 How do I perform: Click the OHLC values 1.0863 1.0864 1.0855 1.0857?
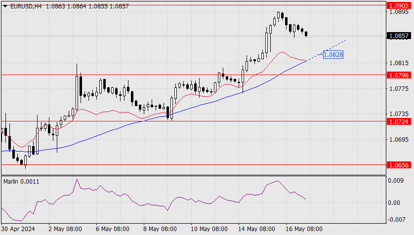pos(87,6)
